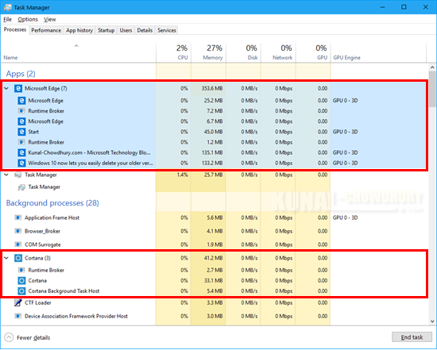Image resolution: width=437 pixels, height=350 pixels.
Task: Click the Browser_Broker process icon
Action: 18,231
